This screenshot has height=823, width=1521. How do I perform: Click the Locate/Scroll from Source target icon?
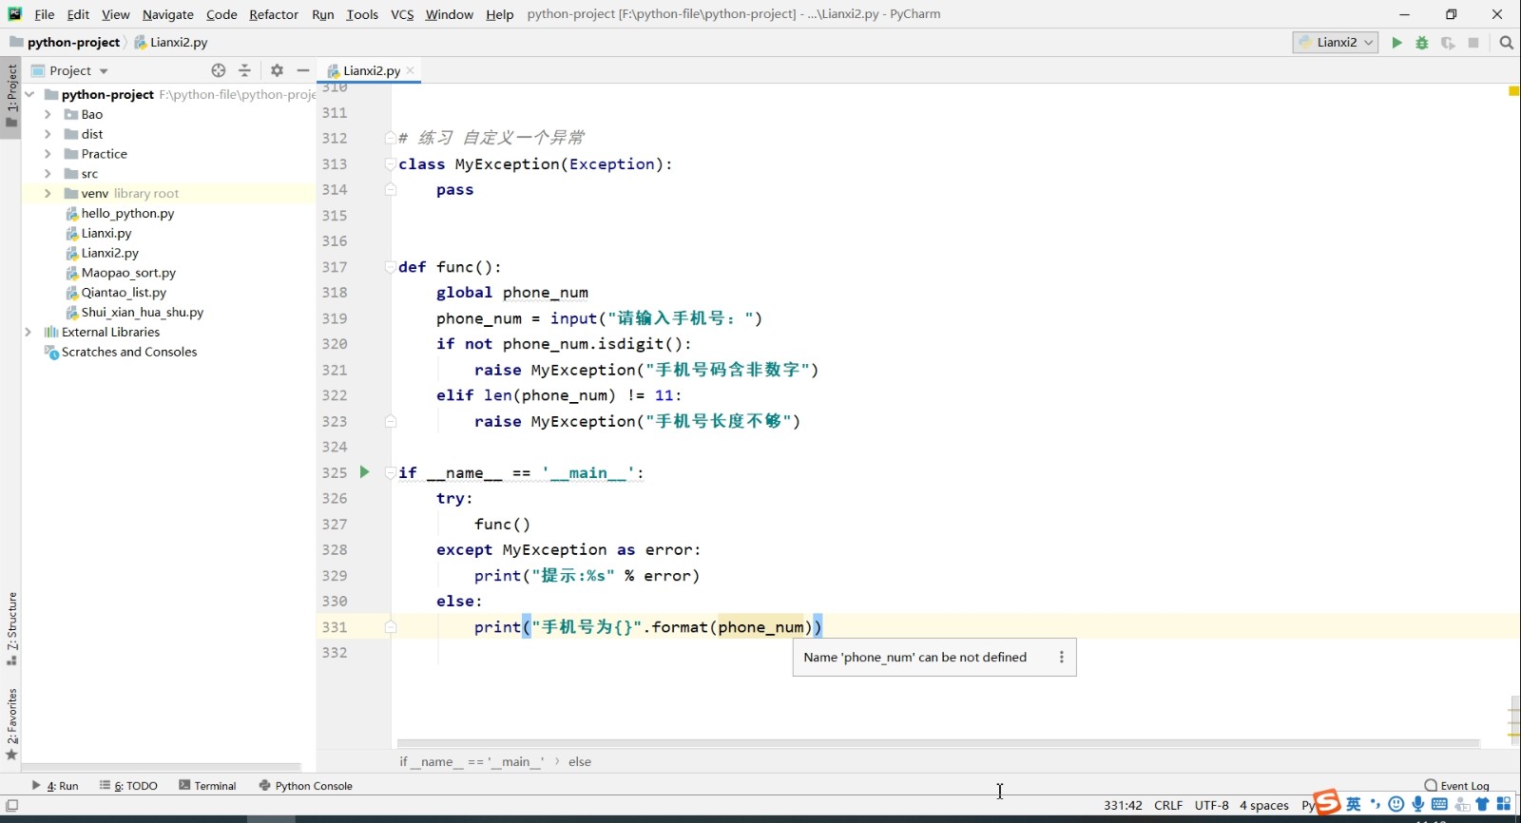point(219,70)
